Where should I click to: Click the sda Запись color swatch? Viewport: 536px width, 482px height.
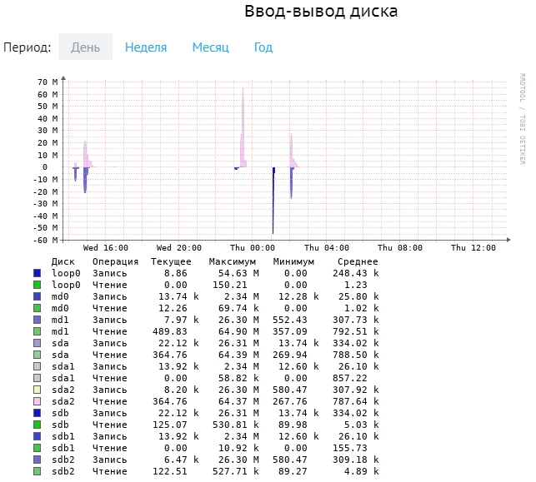(38, 343)
